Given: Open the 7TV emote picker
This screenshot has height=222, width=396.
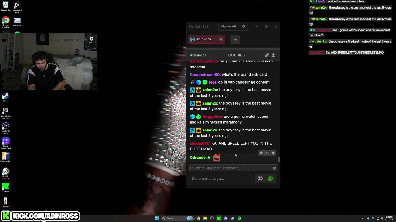Looking at the screenshot, I should tap(260, 179).
